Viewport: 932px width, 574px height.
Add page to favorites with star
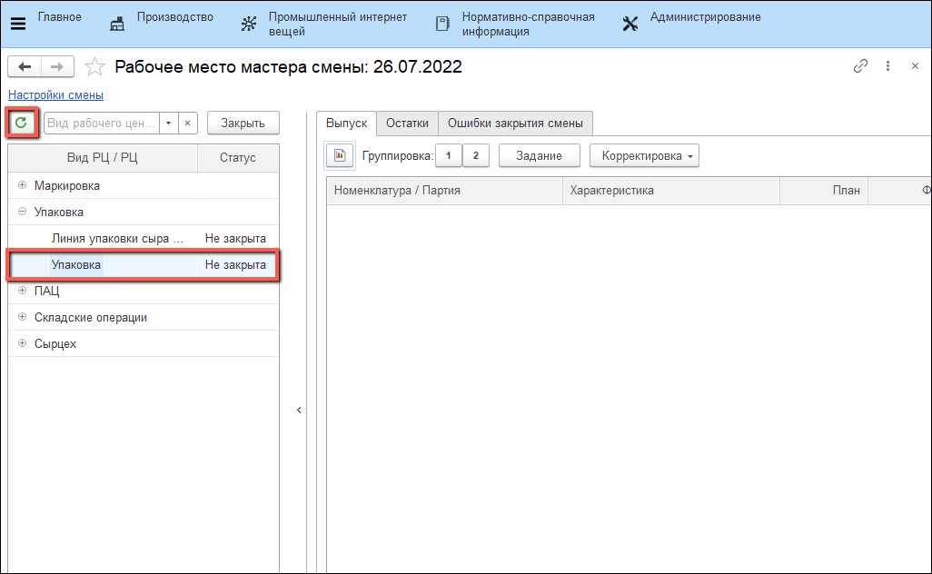click(94, 67)
